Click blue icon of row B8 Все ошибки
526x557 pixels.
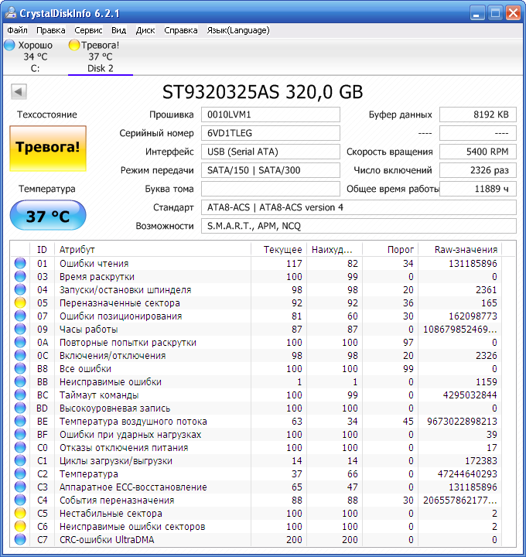pos(20,368)
